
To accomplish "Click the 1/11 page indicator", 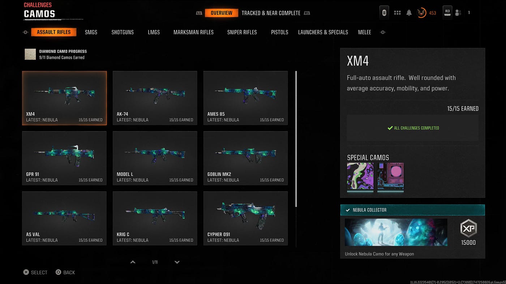I will [x=155, y=262].
